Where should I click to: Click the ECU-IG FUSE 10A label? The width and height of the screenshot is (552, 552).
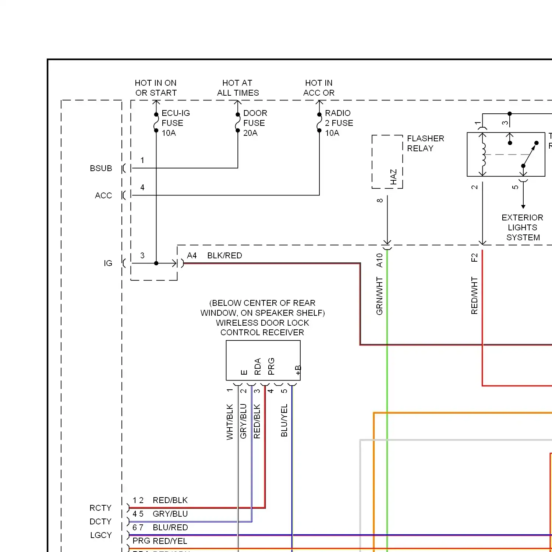tap(176, 123)
